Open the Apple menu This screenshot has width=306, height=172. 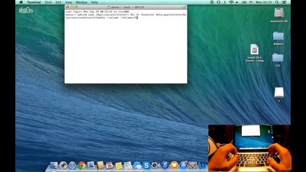[x=21, y=2]
